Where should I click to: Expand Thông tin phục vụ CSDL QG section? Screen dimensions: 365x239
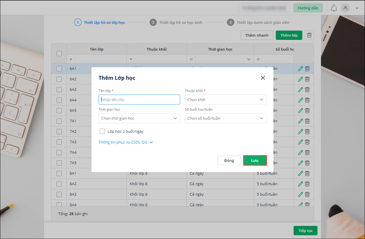click(126, 142)
